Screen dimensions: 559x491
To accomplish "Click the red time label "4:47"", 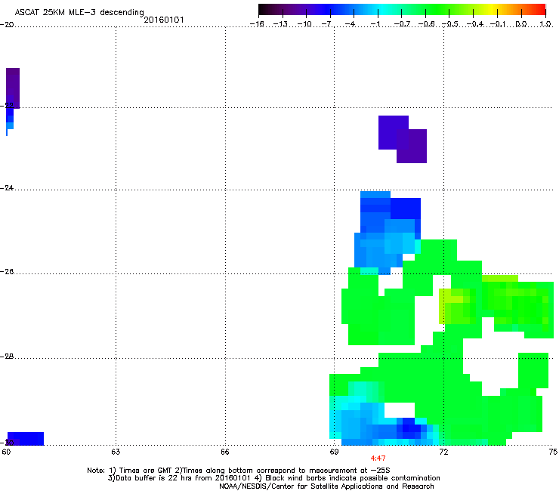I will point(378,459).
